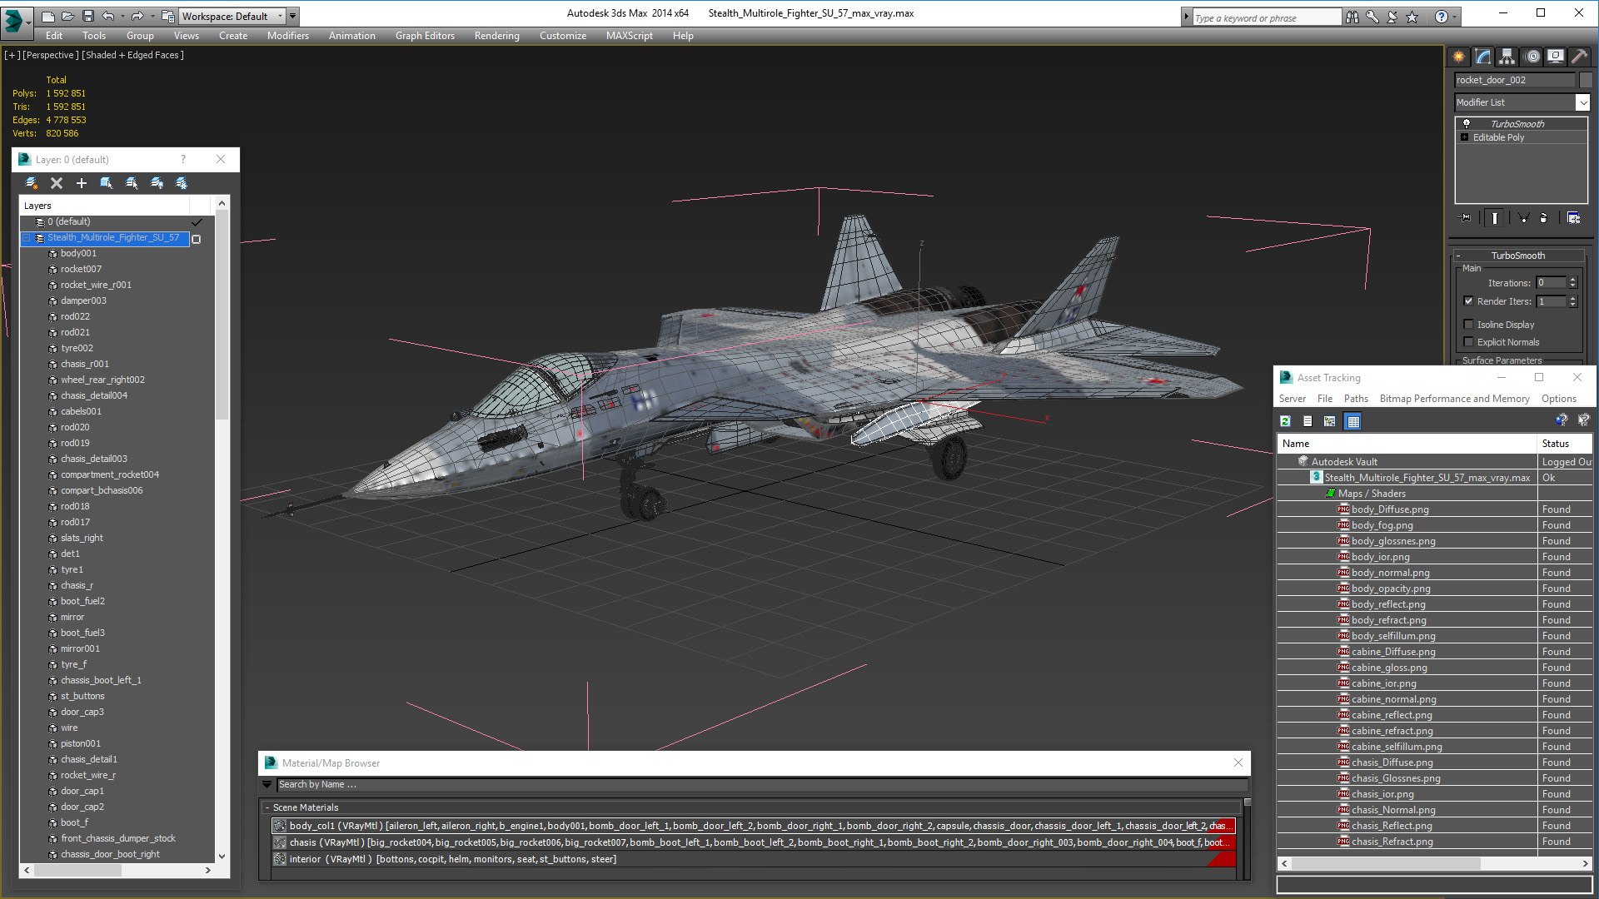1599x899 pixels.
Task: Click the Open File folder icon
Action: [x=68, y=16]
